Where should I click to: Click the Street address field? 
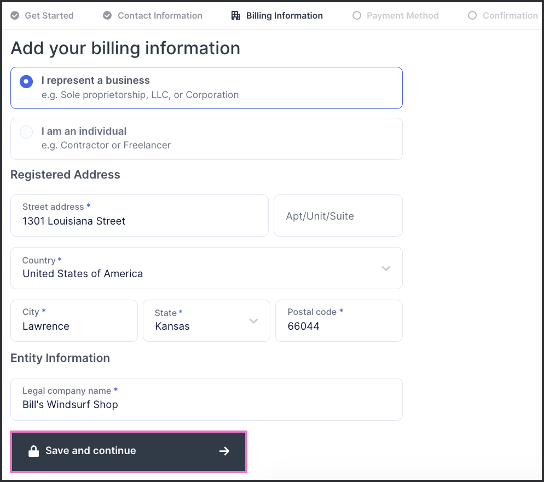pos(140,216)
